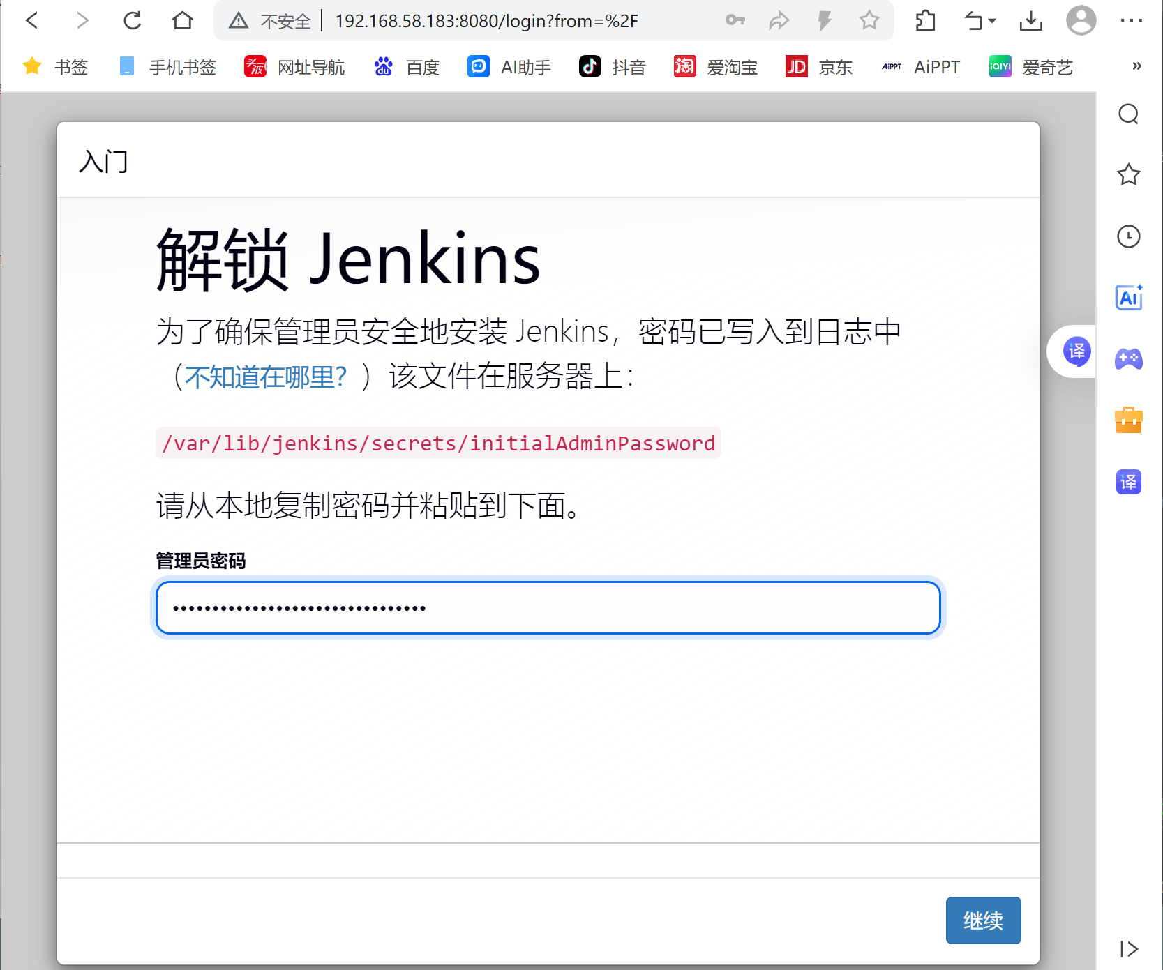The height and width of the screenshot is (970, 1163).
Task: Open the sidebar history clock
Action: click(x=1128, y=236)
